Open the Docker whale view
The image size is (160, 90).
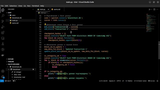pyautogui.click(x=3, y=55)
